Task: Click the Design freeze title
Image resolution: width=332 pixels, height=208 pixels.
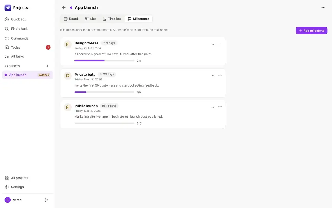Action: 86,43
